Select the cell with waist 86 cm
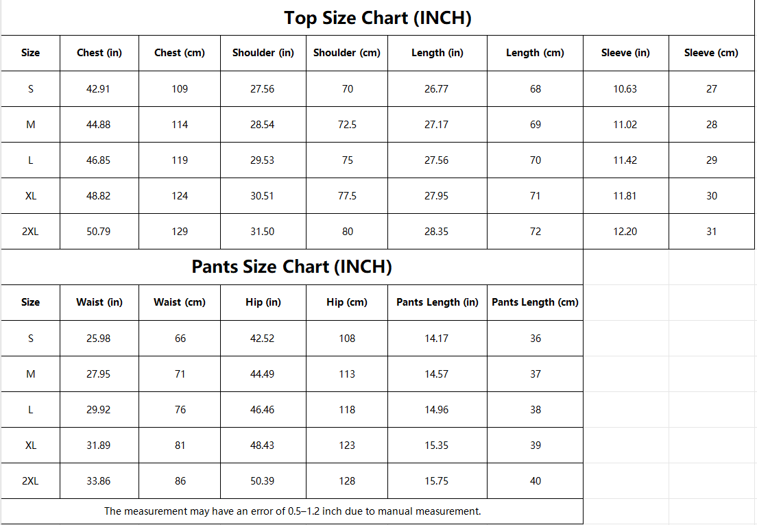The image size is (757, 525). (180, 481)
